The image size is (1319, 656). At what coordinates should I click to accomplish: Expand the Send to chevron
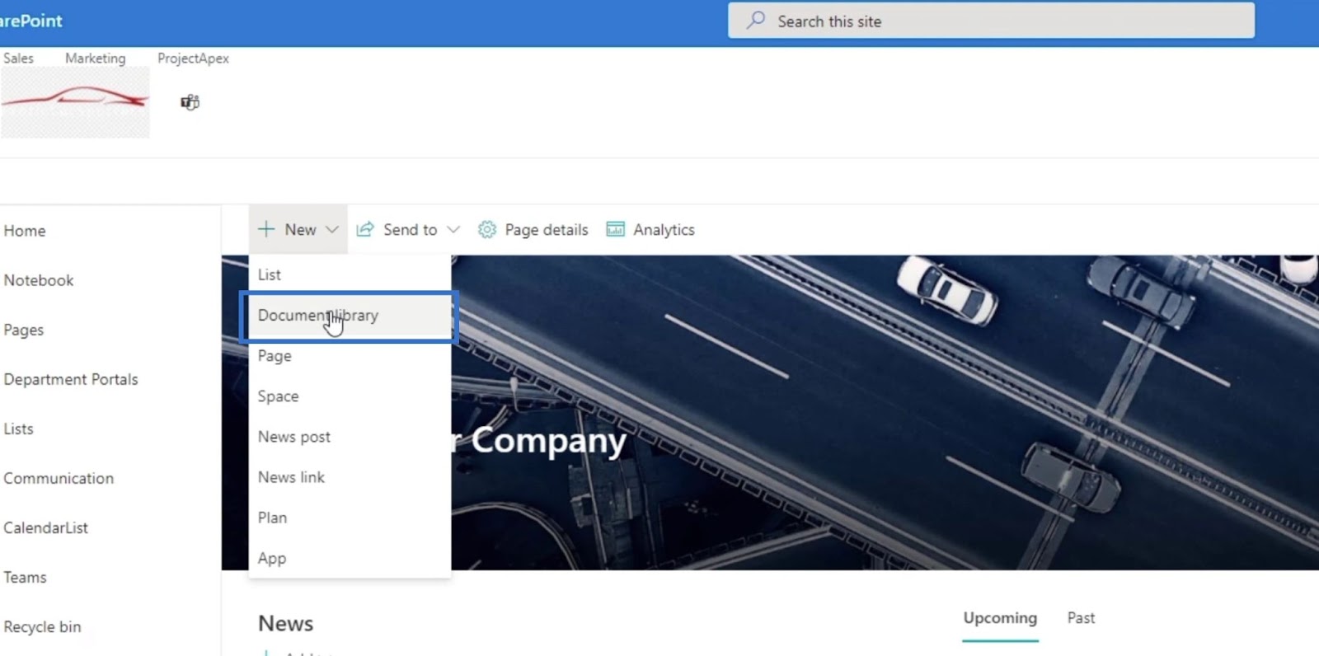(x=453, y=229)
